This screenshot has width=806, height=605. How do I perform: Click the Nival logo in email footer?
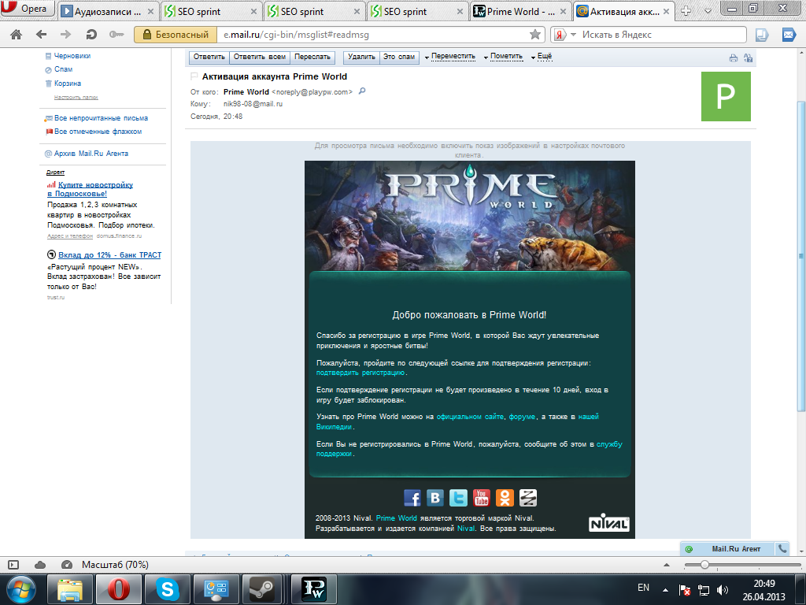coord(608,523)
